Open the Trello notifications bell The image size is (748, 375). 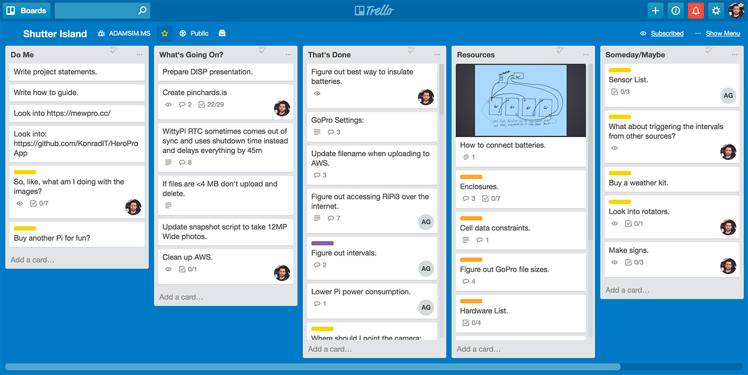point(696,10)
